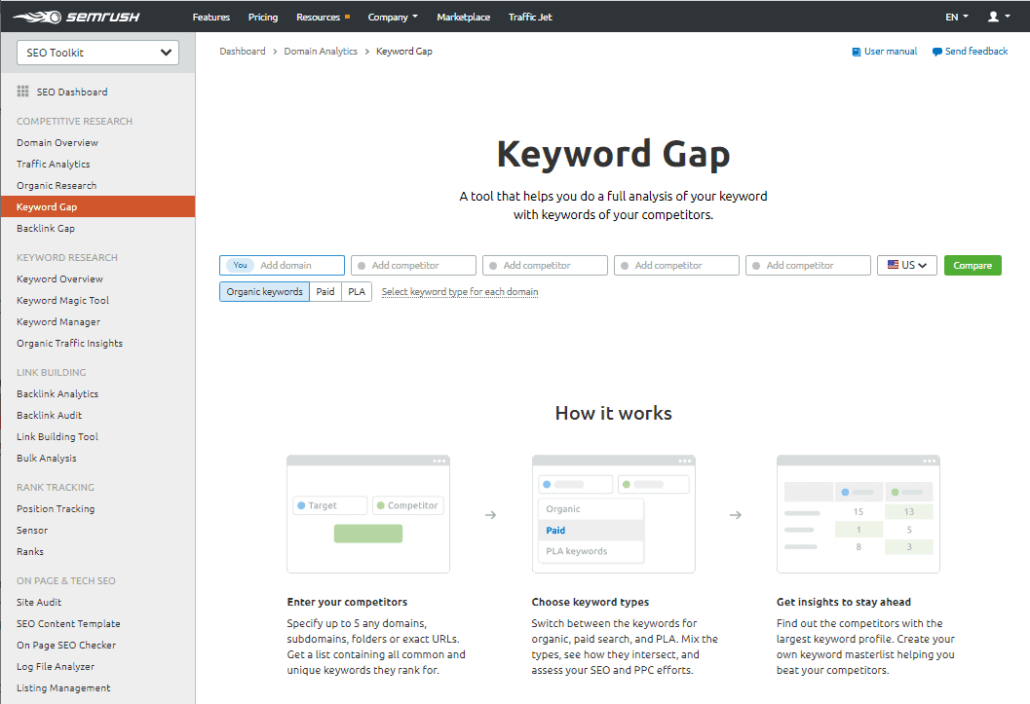Go to Marketplace
This screenshot has width=1030, height=704.
(x=463, y=18)
